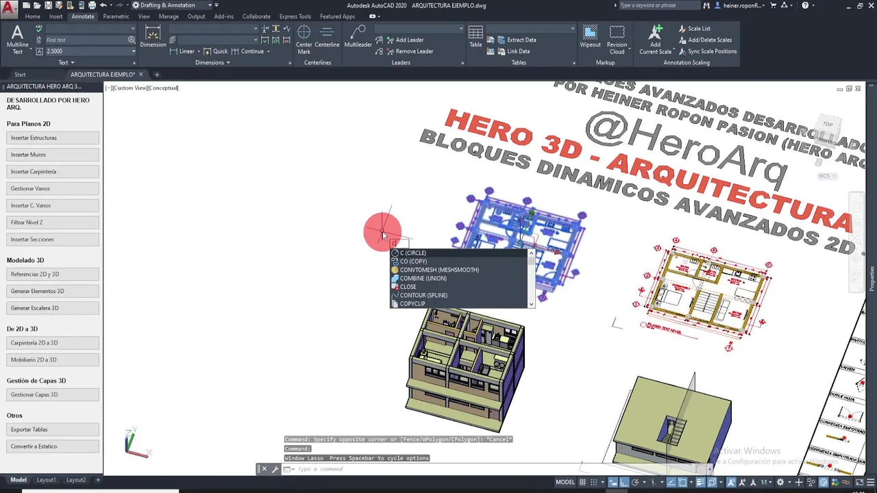This screenshot has width=877, height=493.
Task: Open the table style dropdown in Tables panel
Action: [572, 29]
